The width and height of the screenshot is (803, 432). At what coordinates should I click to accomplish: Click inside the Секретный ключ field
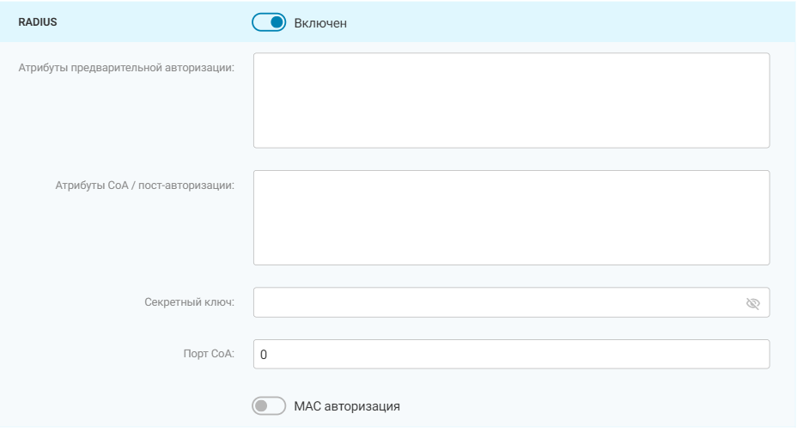coord(494,302)
